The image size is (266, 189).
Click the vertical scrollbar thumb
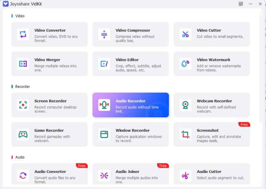261,69
